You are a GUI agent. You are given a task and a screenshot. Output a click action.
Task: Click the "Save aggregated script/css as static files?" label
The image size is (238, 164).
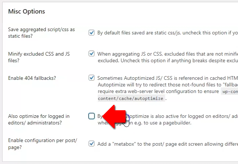pos(41,33)
